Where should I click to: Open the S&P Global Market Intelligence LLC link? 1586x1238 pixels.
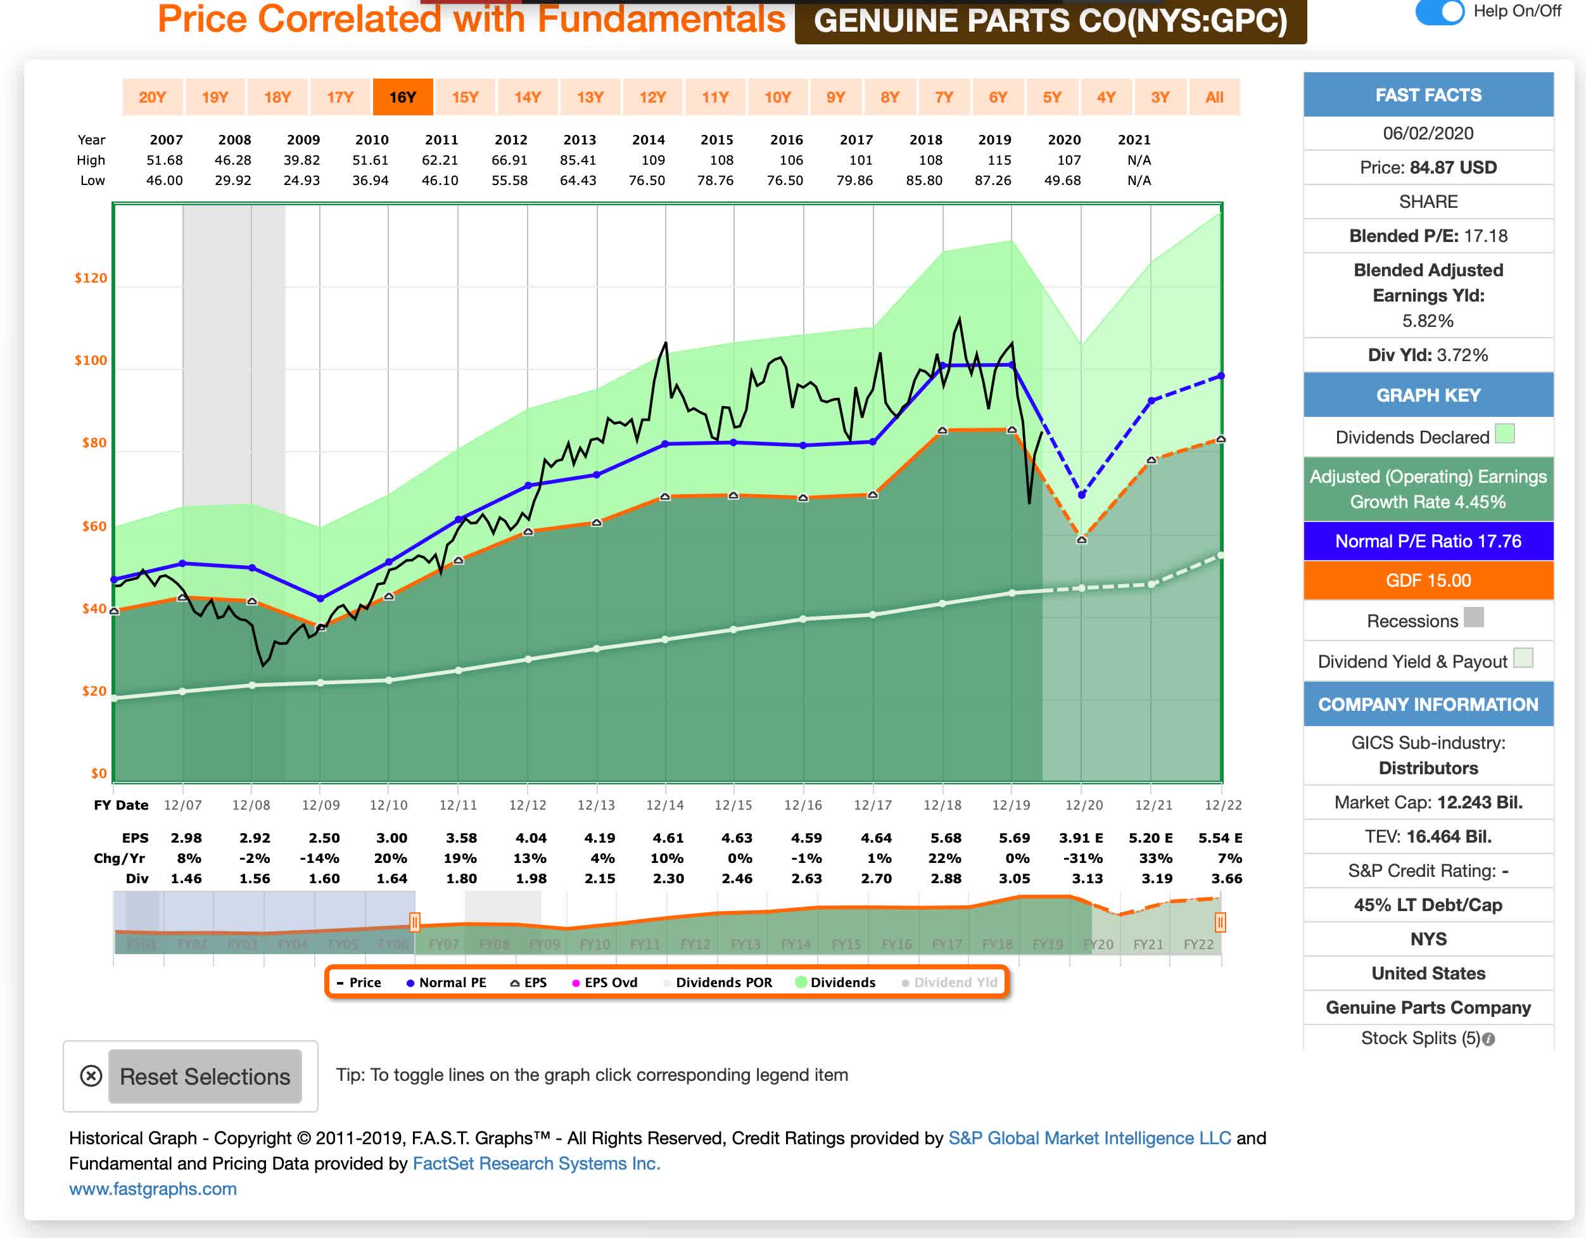coord(1089,1138)
